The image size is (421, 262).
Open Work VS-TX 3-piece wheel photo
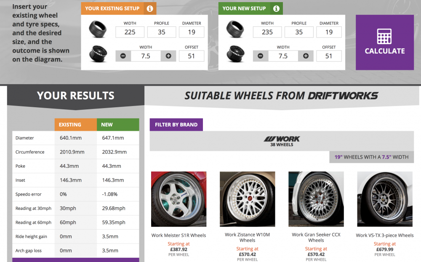[x=385, y=199]
